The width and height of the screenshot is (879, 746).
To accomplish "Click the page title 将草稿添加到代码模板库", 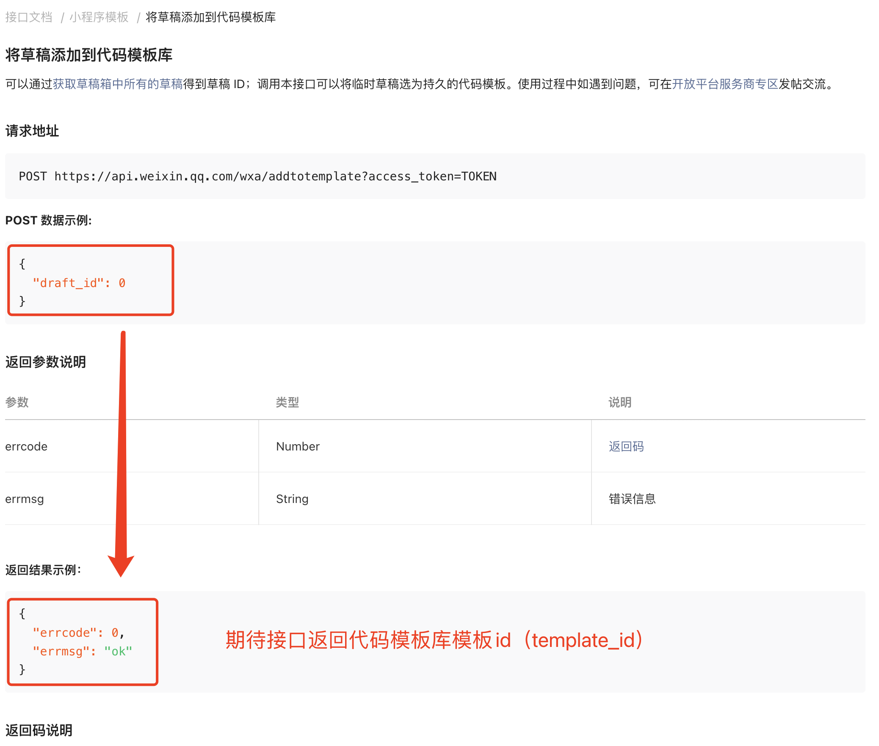I will pos(89,55).
